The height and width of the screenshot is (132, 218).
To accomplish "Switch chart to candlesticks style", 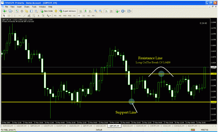I will 85,11.
